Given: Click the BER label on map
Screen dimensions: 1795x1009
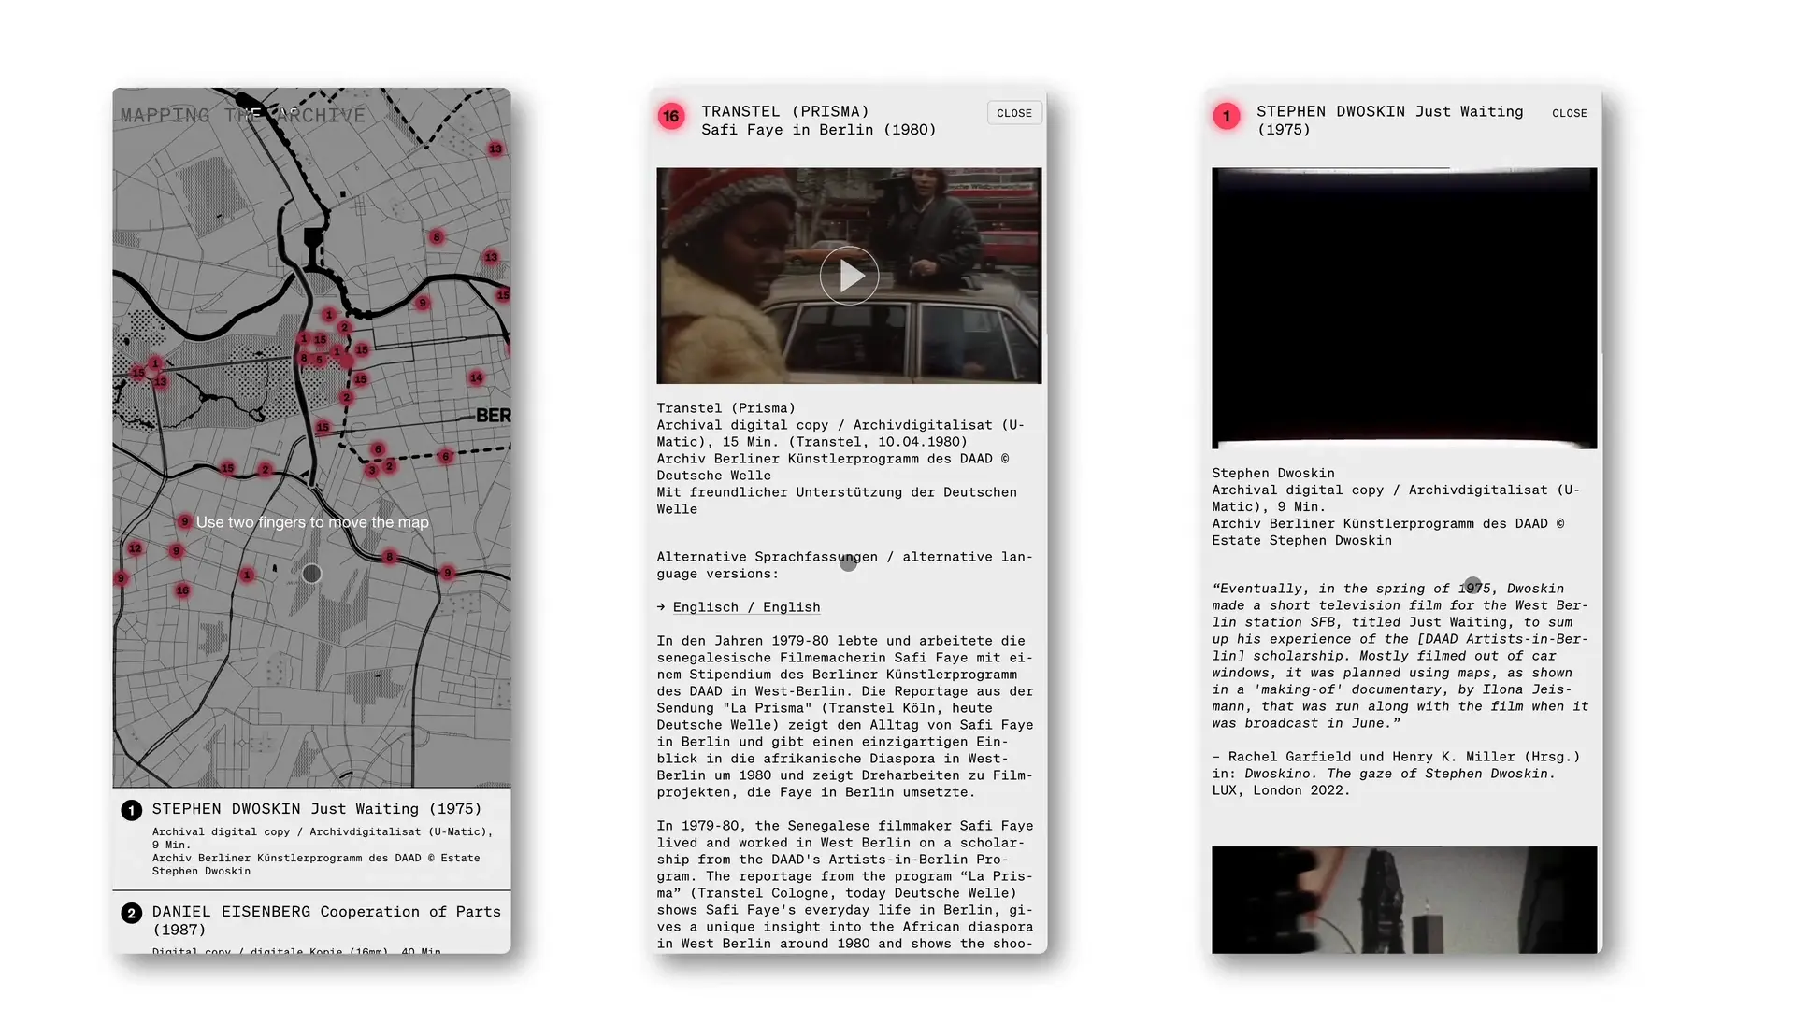Looking at the screenshot, I should (x=493, y=416).
